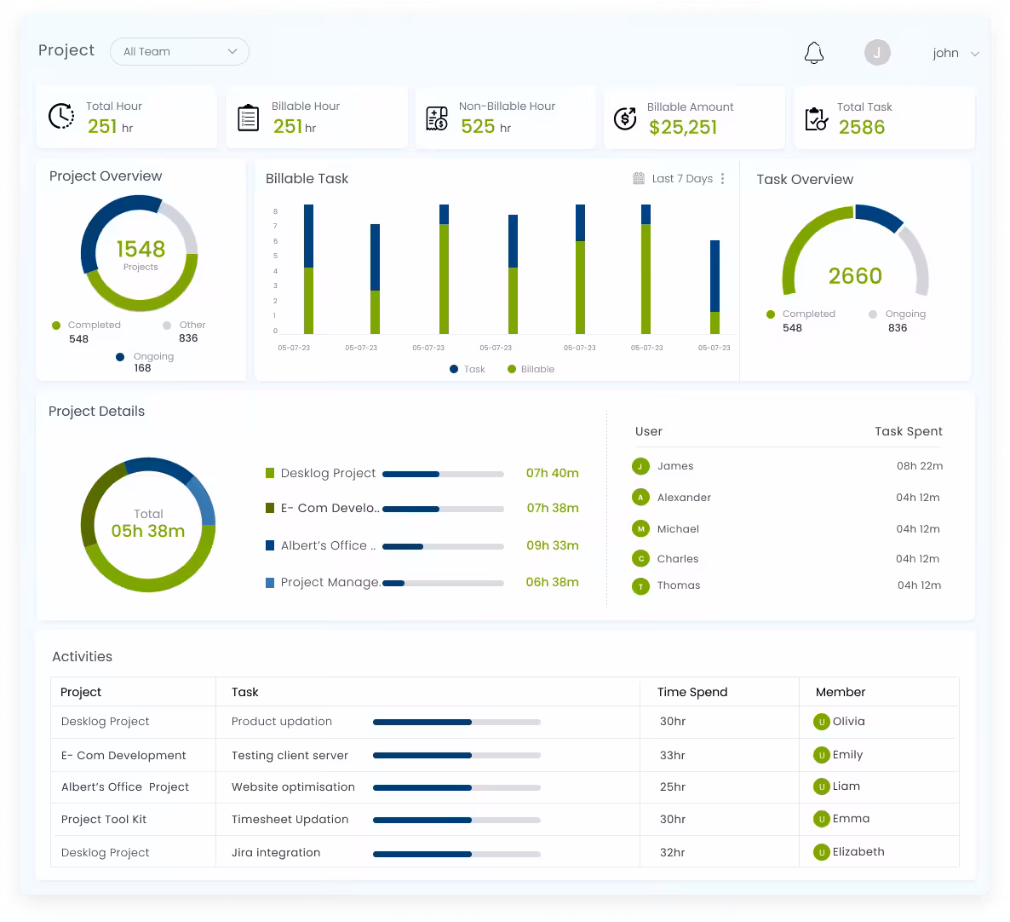Open the Last 7 Days range selector
The image size is (1010, 922).
tap(681, 179)
